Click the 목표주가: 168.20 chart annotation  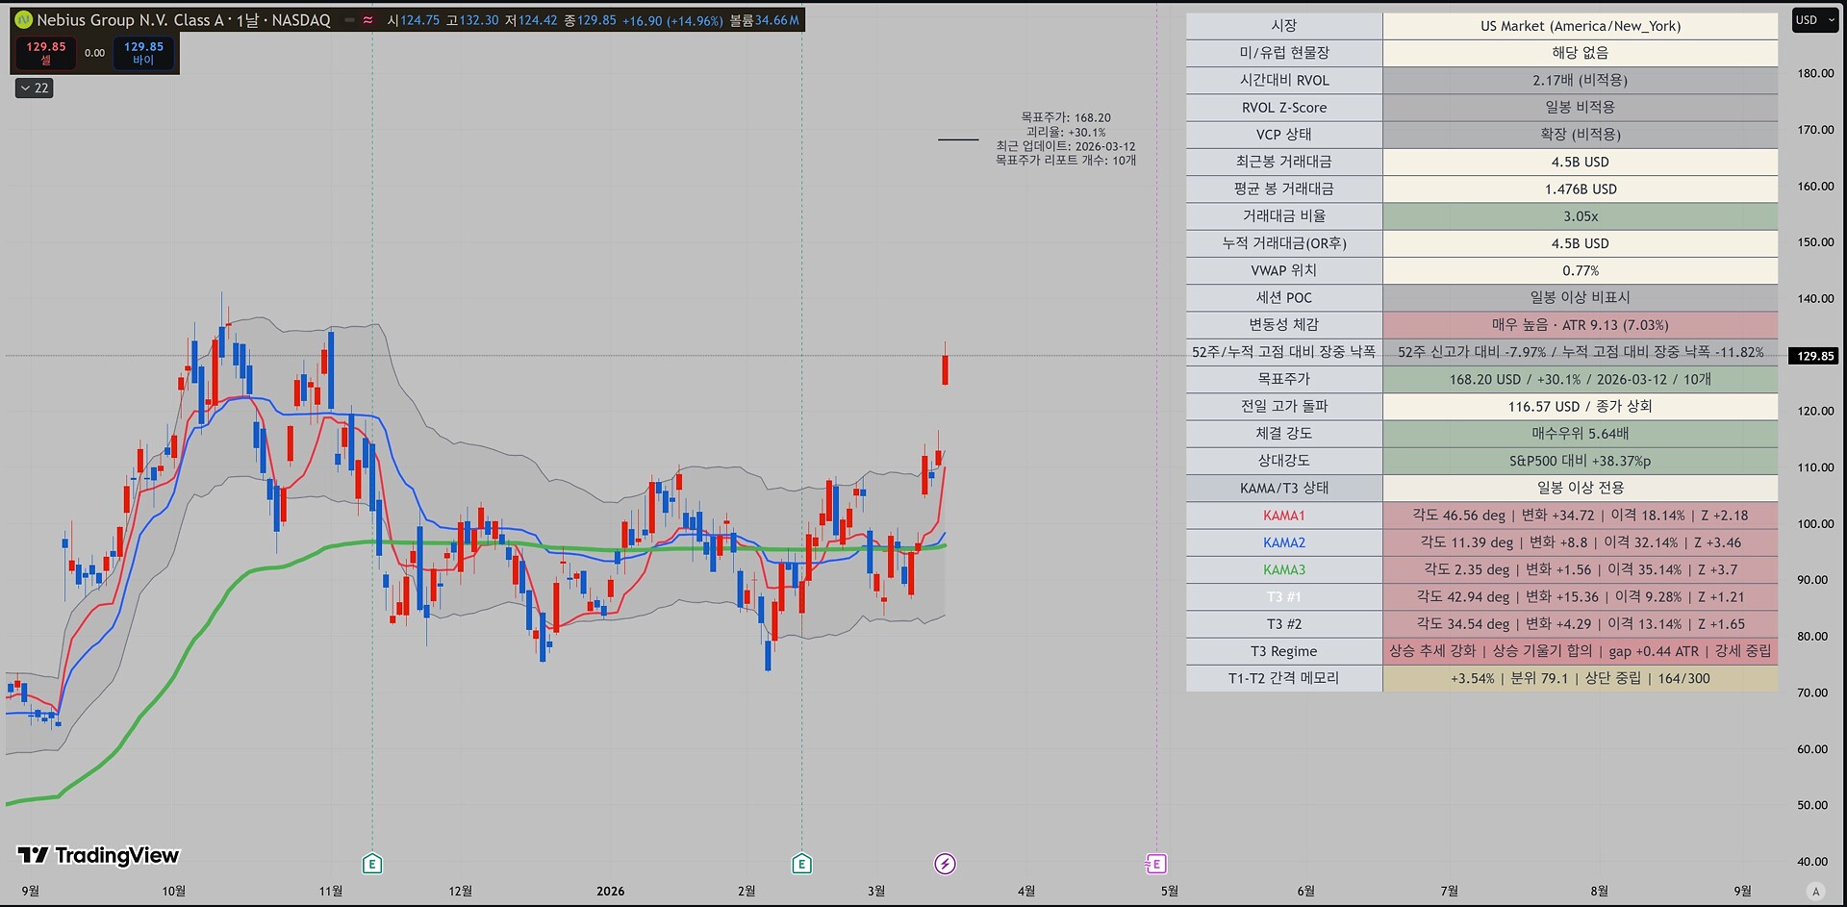(1066, 117)
